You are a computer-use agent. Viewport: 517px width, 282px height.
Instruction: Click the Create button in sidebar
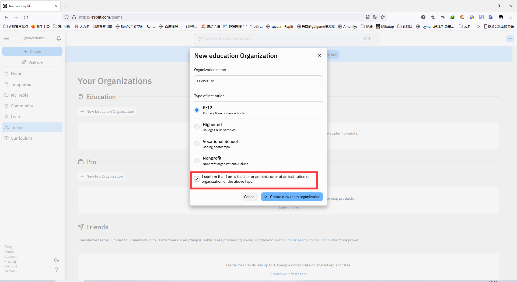click(32, 51)
